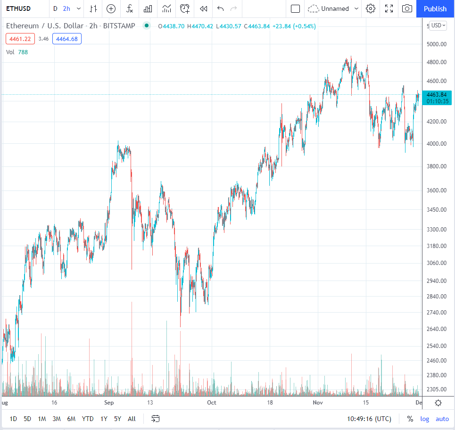
Task: Select the D daily interval
Action: pos(55,8)
